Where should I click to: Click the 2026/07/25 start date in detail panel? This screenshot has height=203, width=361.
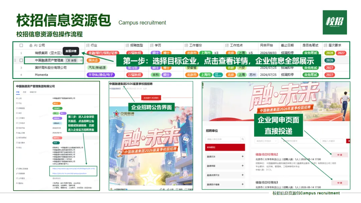56,128
